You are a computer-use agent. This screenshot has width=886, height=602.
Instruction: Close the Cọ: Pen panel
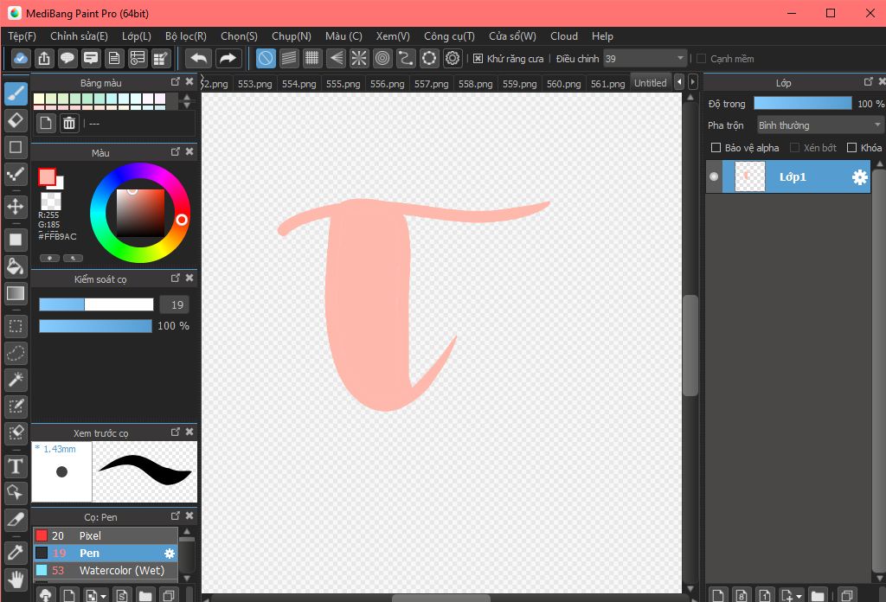tap(189, 516)
